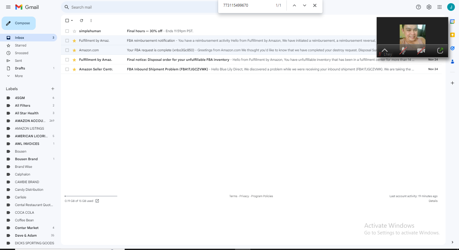The width and height of the screenshot is (459, 250).
Task: Toggle the select all checkbox
Action: (x=67, y=21)
